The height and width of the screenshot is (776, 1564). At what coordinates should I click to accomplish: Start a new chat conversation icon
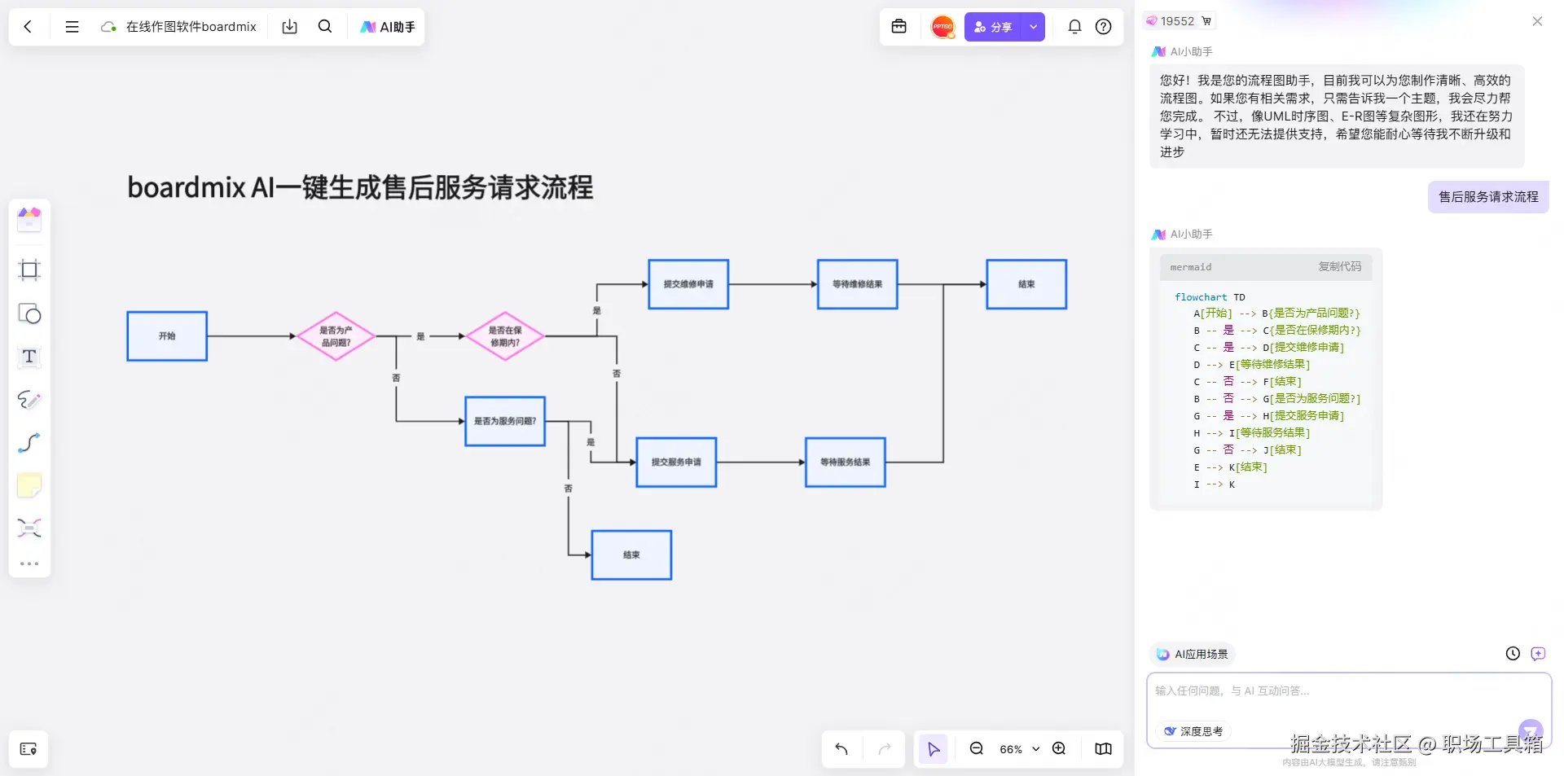click(1538, 653)
